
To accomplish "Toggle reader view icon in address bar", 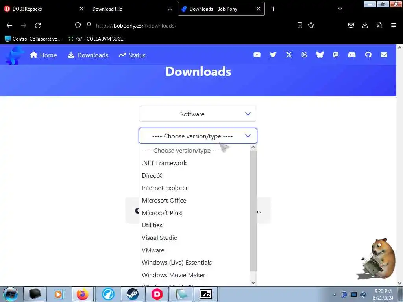I will [x=299, y=25].
